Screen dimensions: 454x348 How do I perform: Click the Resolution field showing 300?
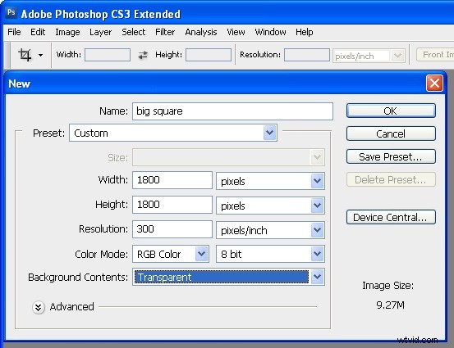point(172,229)
